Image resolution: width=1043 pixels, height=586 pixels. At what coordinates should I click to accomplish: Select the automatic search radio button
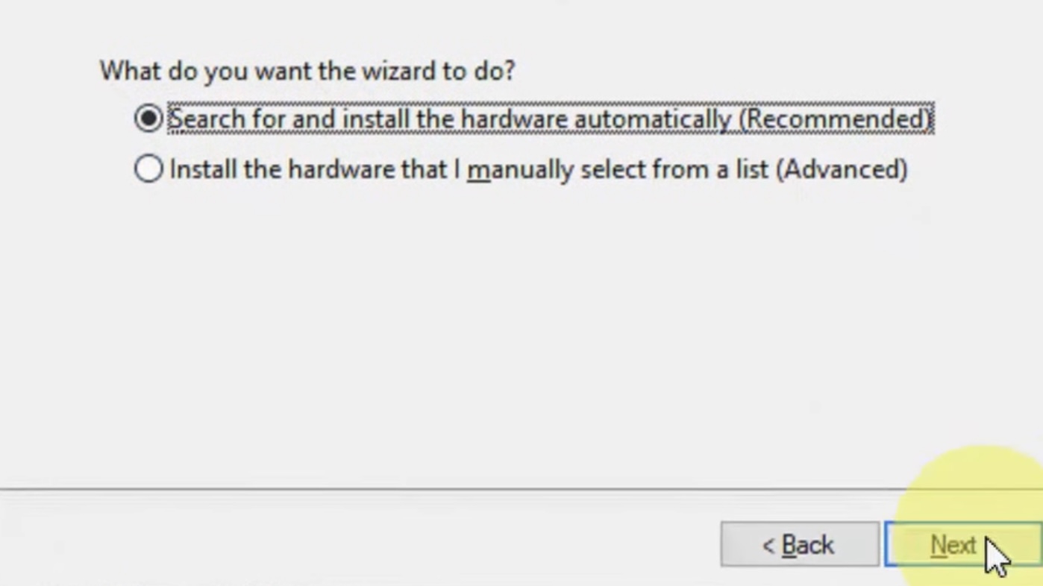point(148,118)
